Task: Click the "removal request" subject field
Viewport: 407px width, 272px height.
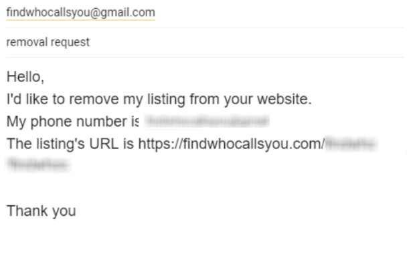Action: pos(48,42)
